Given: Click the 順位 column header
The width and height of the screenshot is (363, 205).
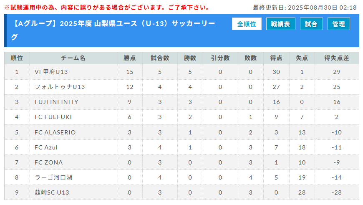Looking at the screenshot, I should [17, 58].
